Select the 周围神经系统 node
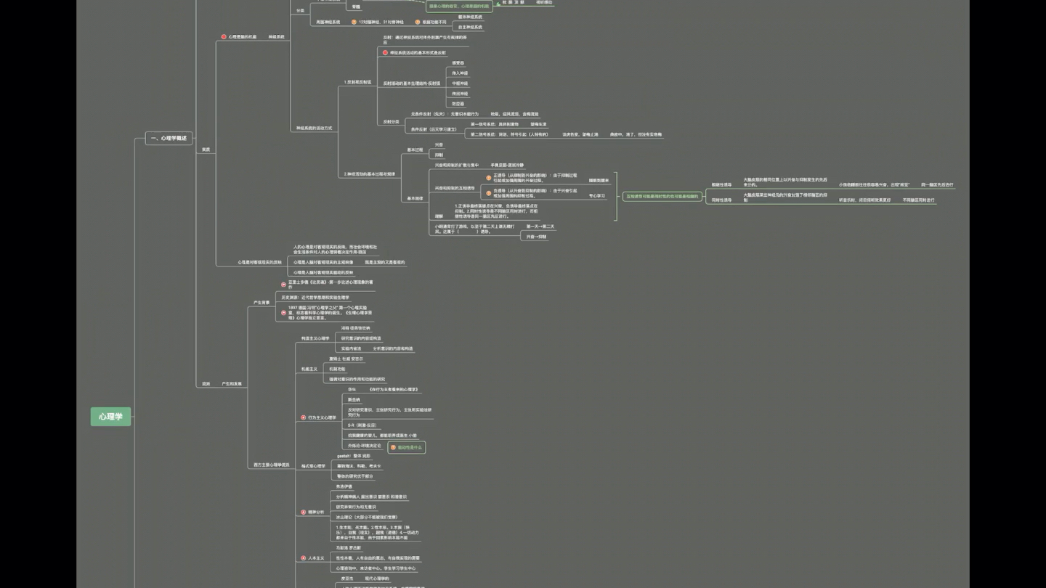The image size is (1046, 588). click(x=328, y=22)
